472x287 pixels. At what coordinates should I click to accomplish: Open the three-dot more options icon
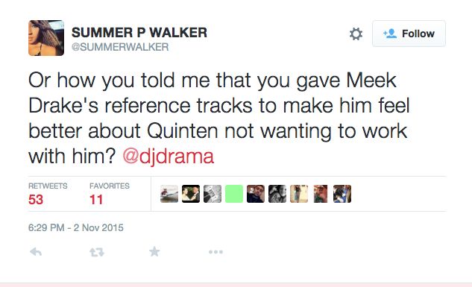click(215, 252)
